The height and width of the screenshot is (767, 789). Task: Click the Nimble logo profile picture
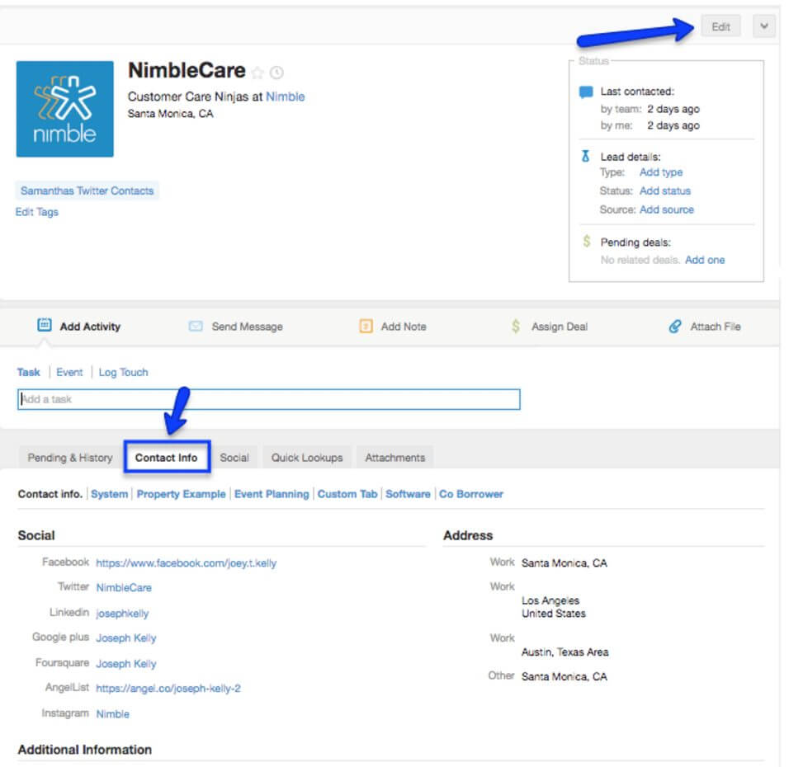click(65, 109)
